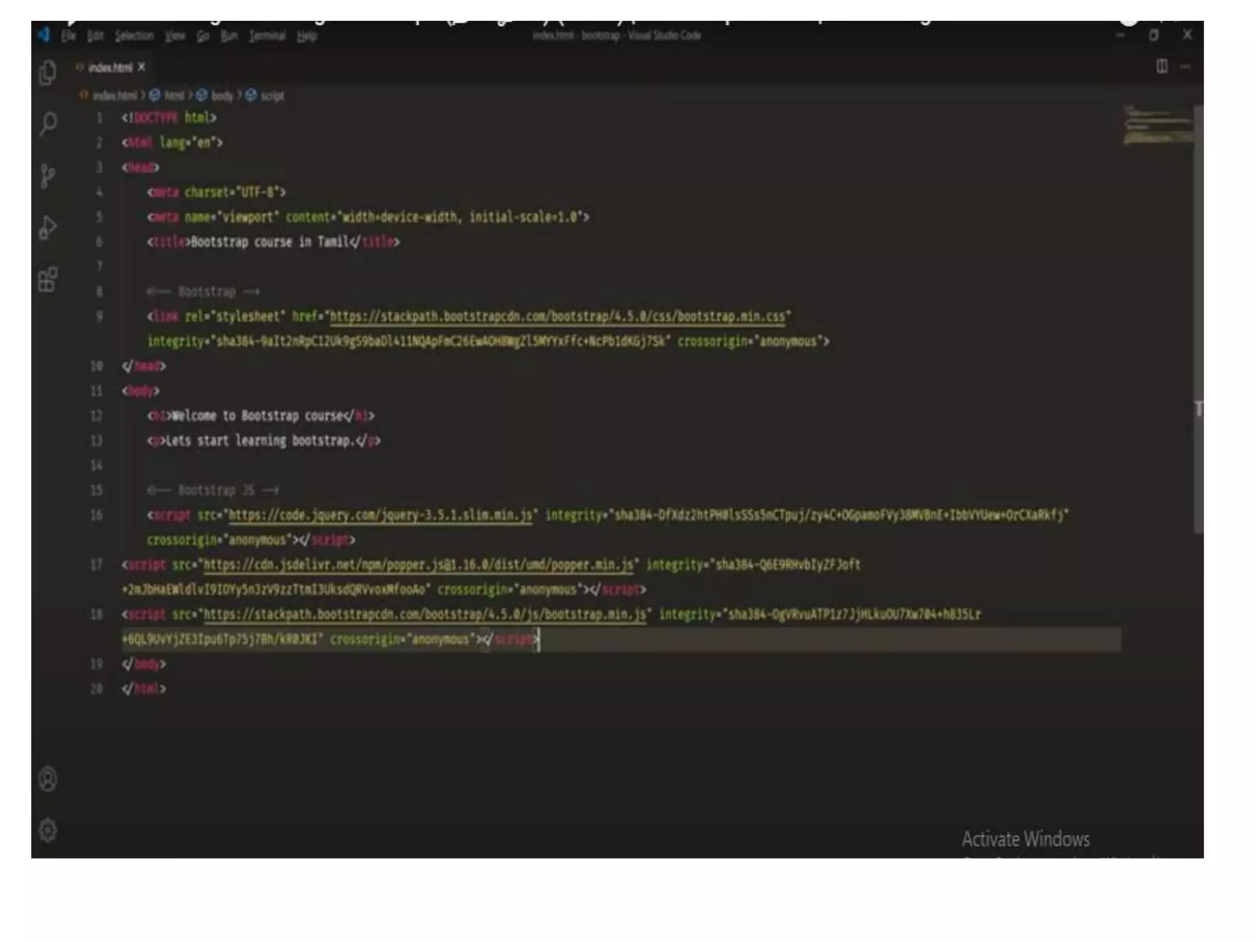Open the Manage gear icon
This screenshot has width=1256, height=942.
(48, 830)
